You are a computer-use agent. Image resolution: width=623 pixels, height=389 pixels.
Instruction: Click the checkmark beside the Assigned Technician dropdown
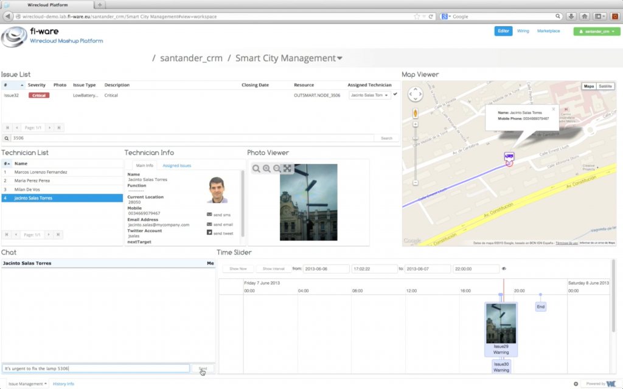394,95
